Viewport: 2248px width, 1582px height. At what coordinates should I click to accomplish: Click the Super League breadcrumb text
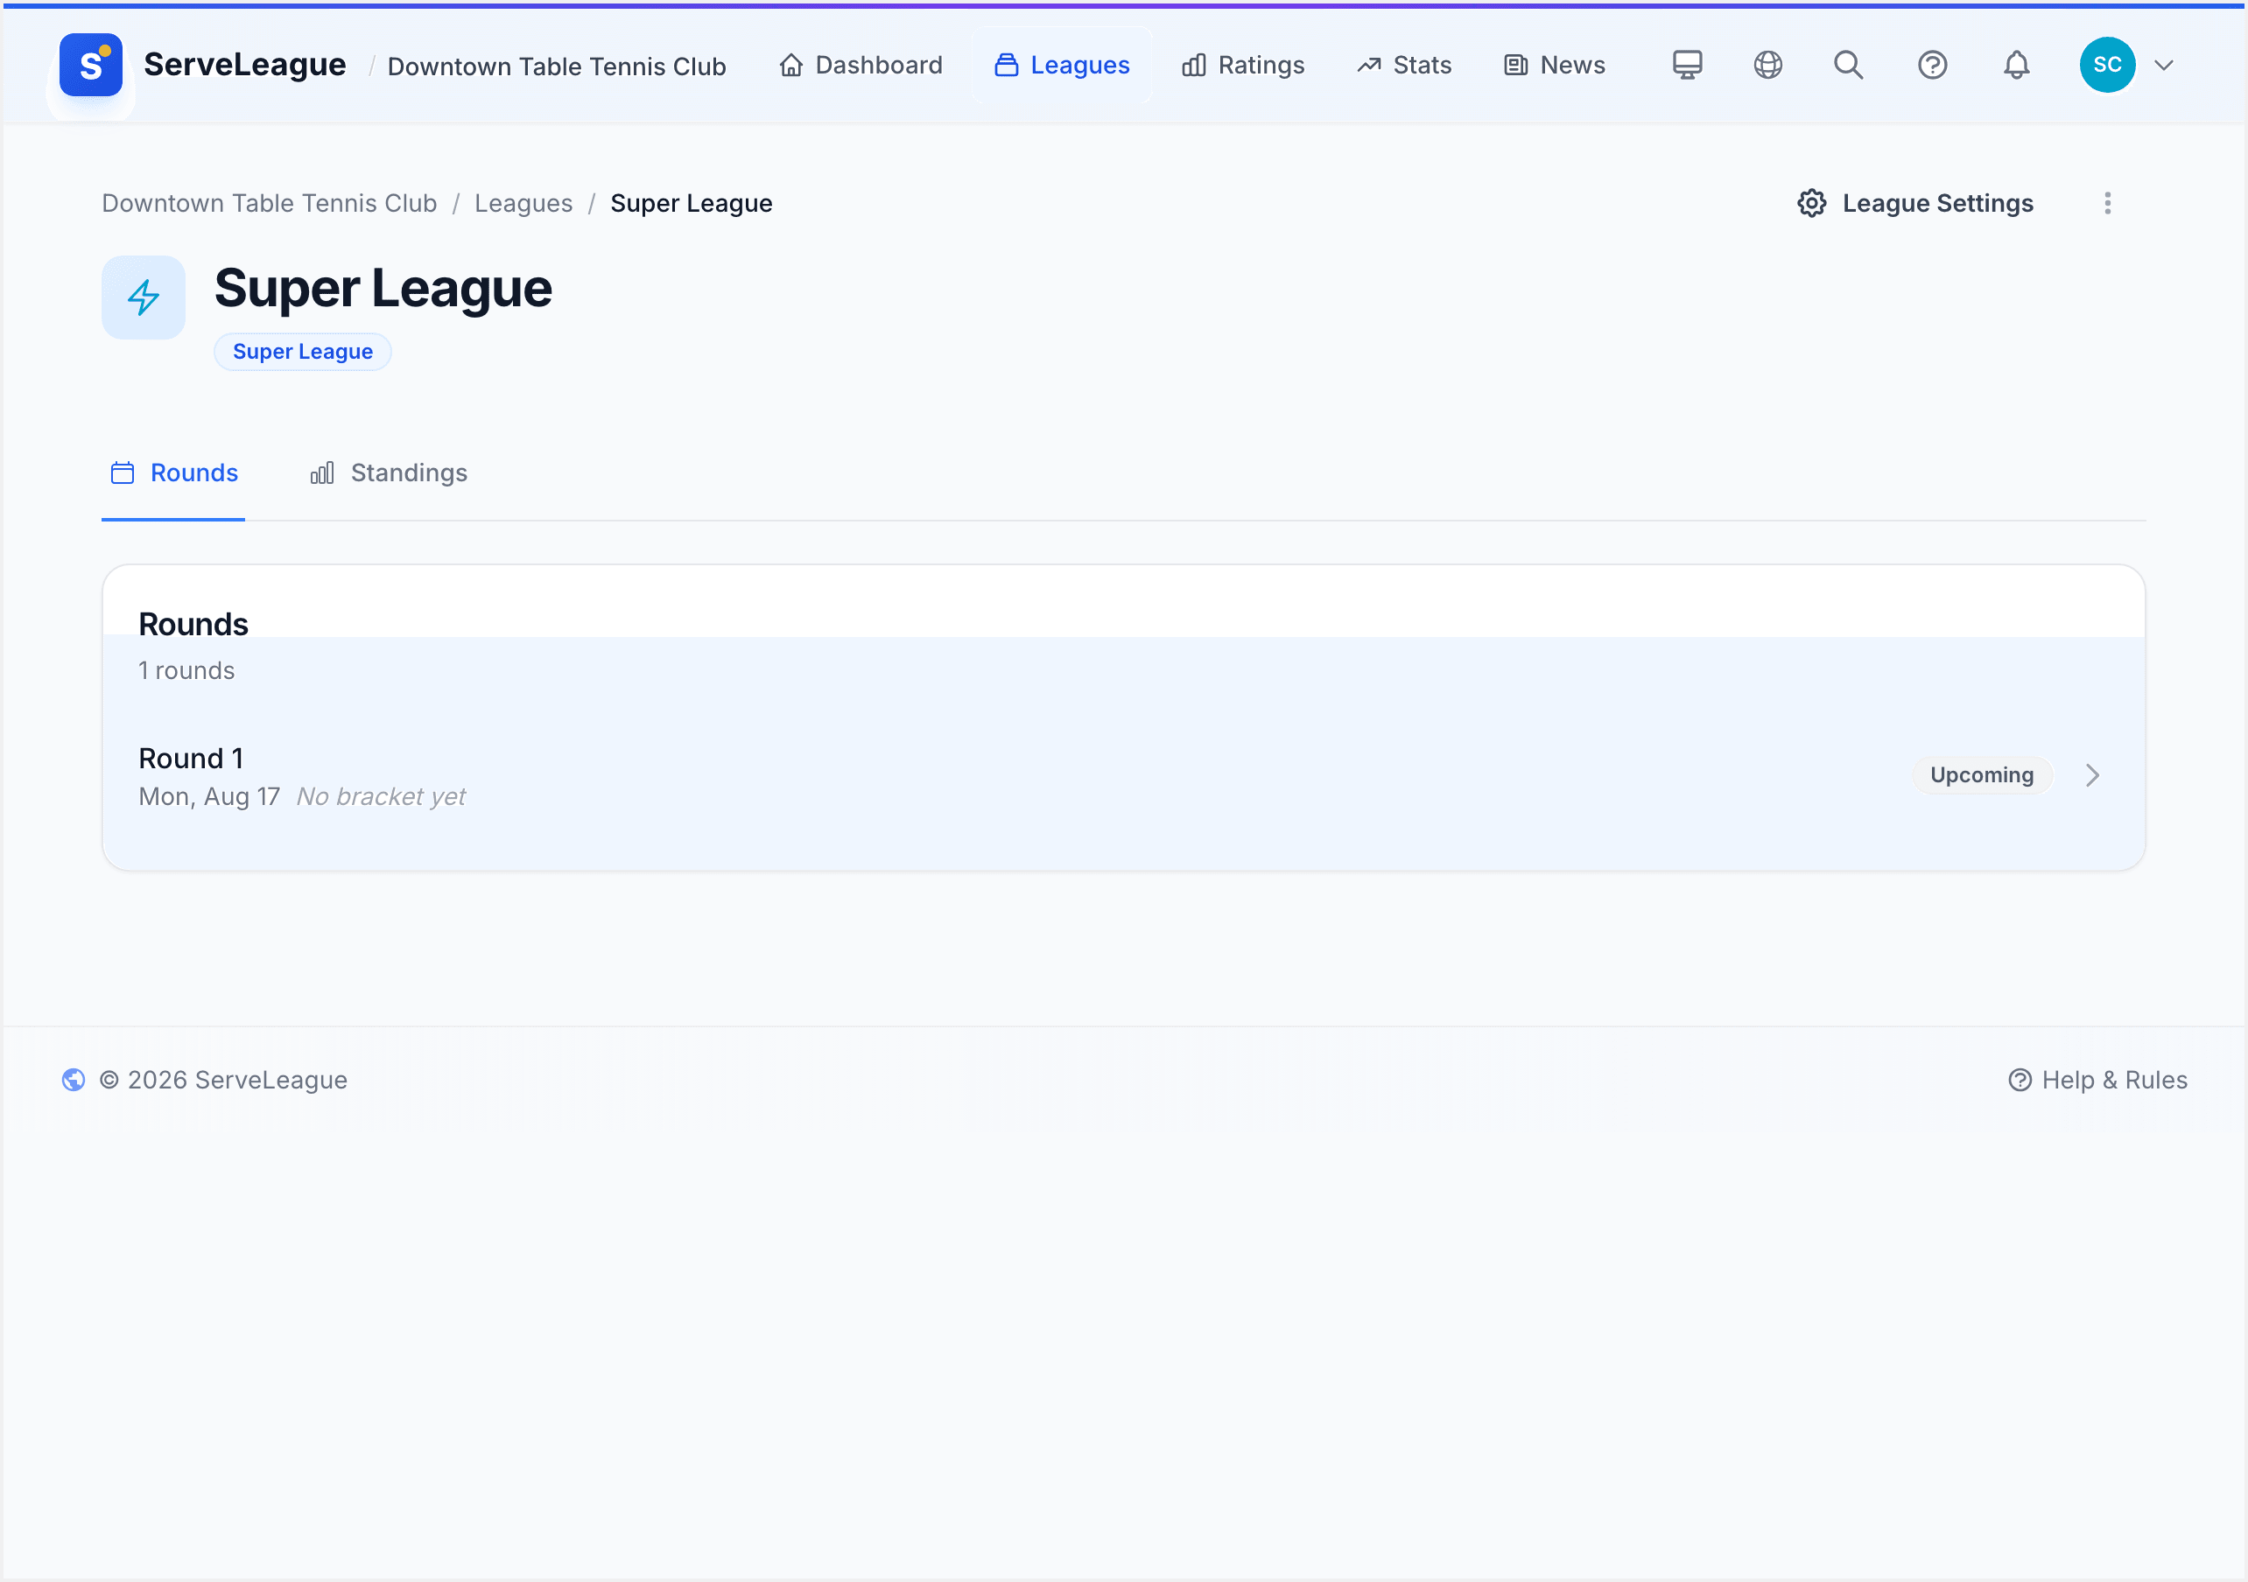pyautogui.click(x=692, y=203)
